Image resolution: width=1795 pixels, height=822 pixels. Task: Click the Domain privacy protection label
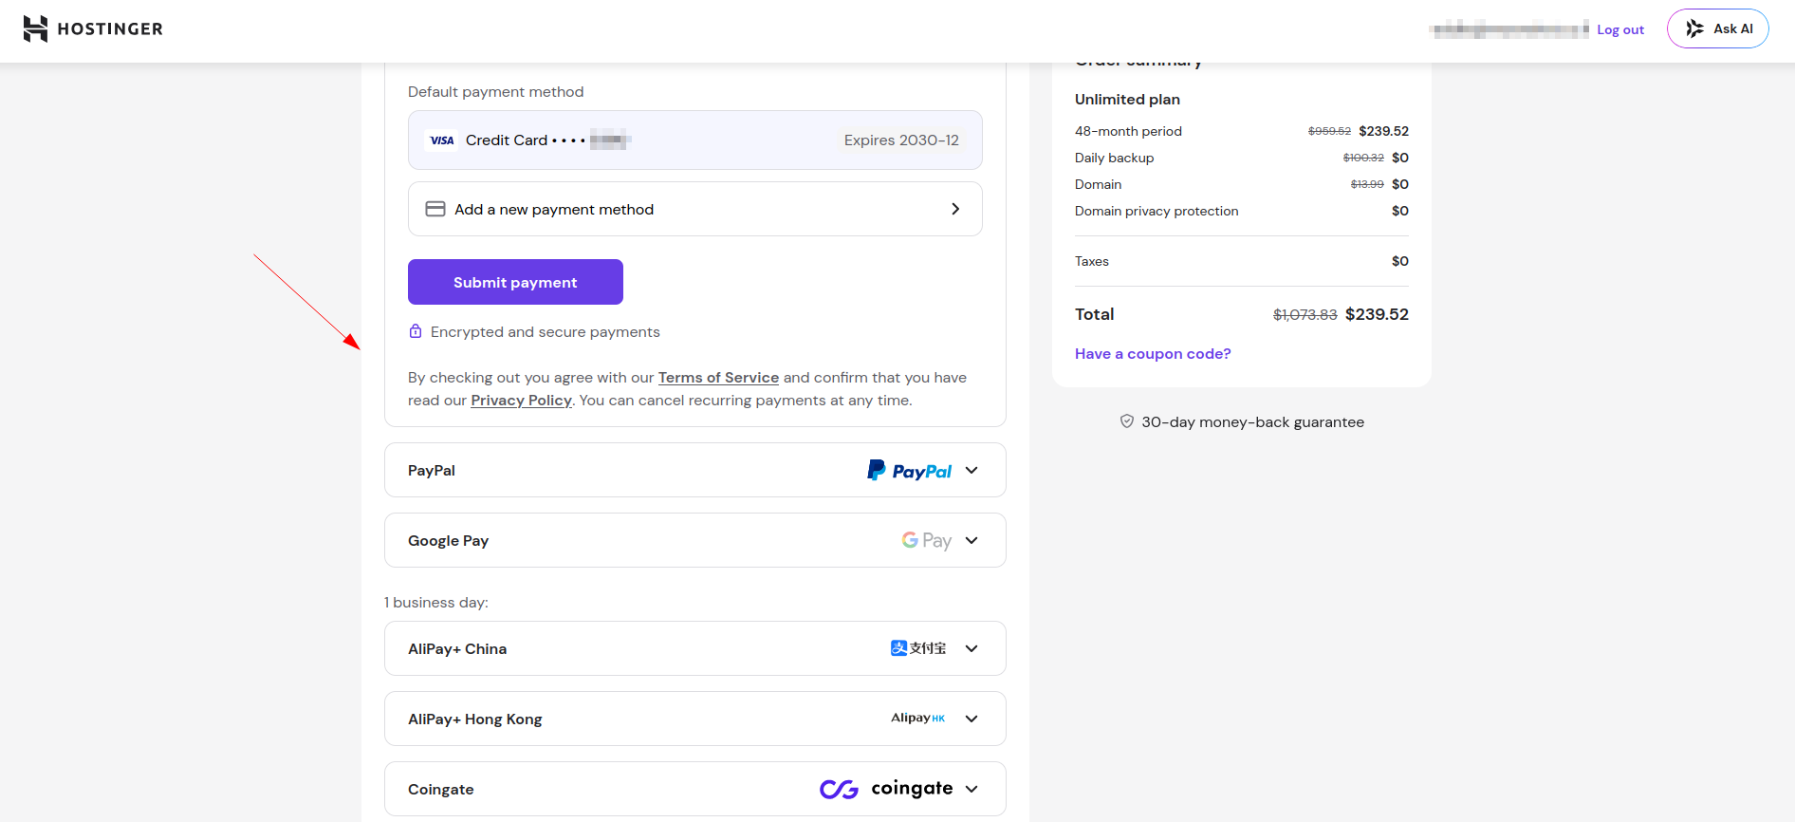pyautogui.click(x=1157, y=211)
